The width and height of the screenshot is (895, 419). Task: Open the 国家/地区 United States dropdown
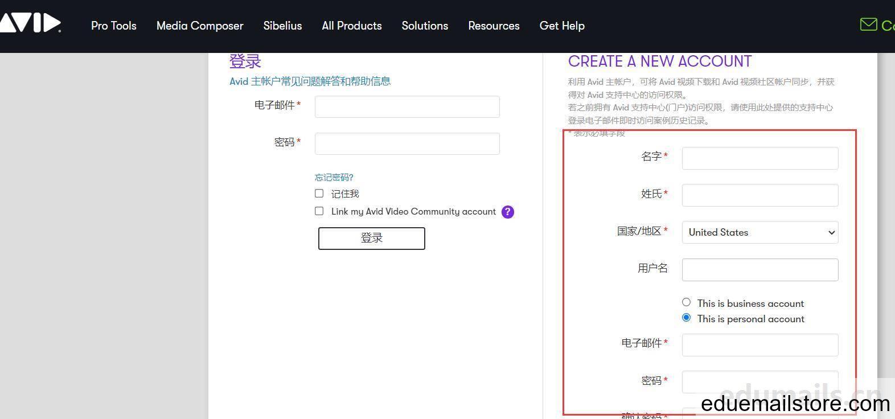[x=760, y=232]
